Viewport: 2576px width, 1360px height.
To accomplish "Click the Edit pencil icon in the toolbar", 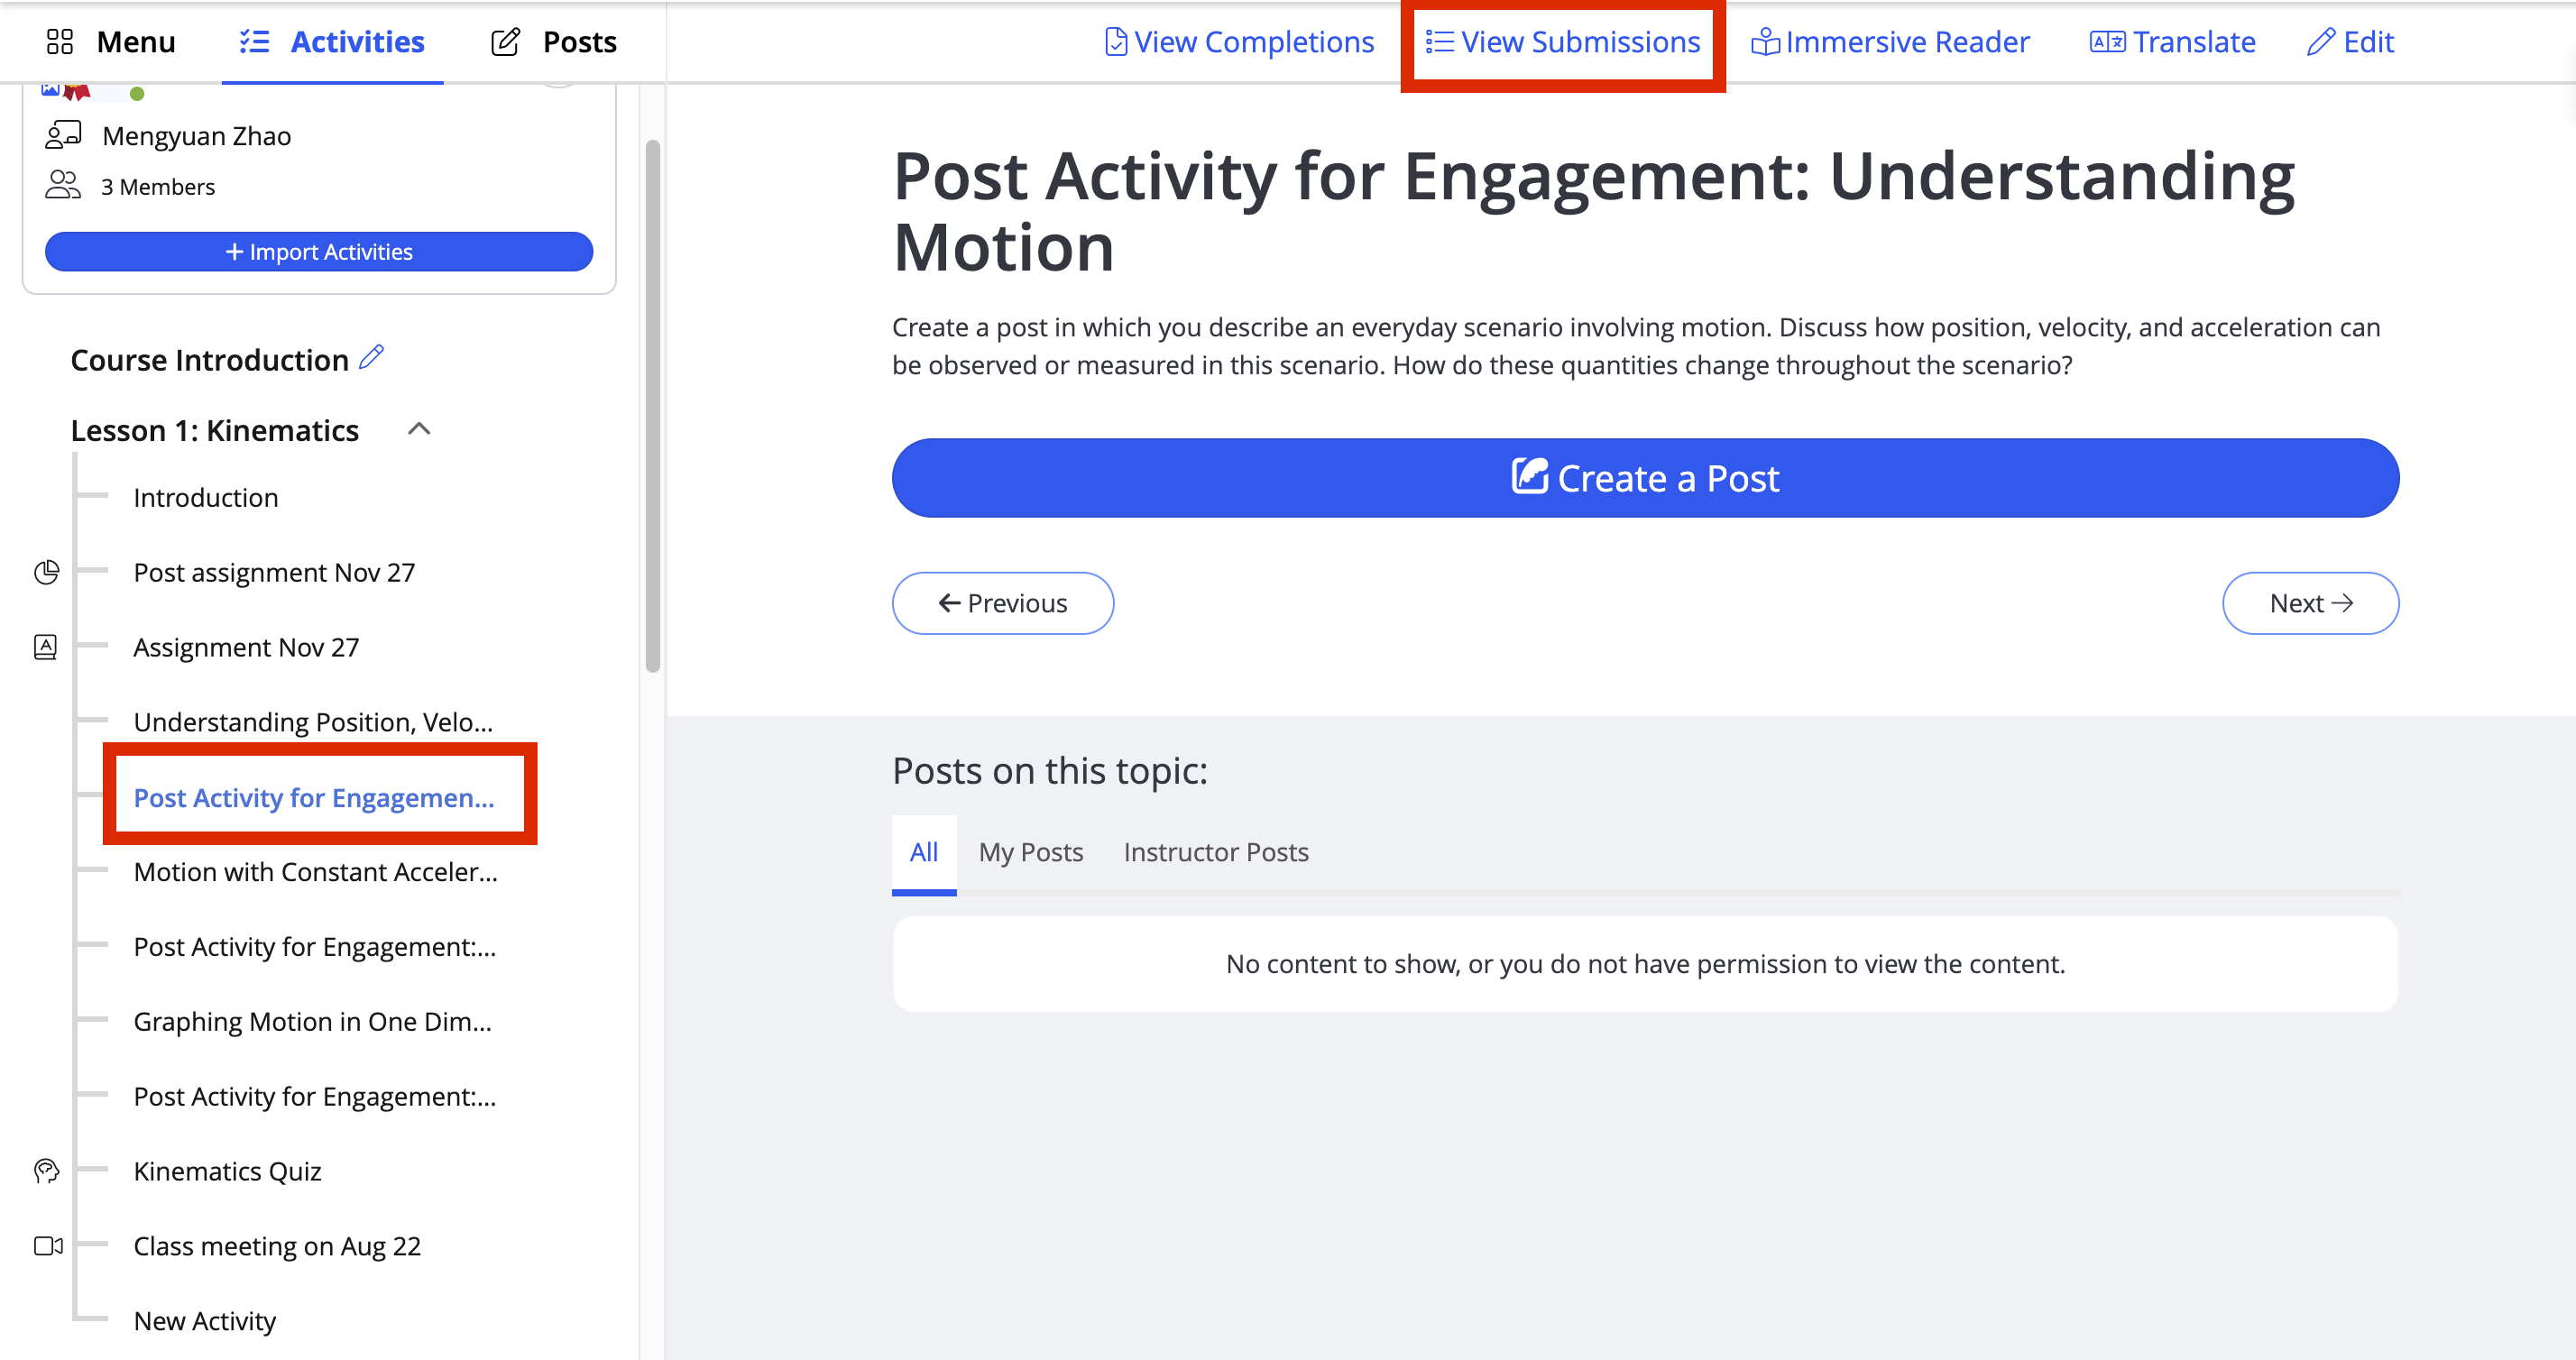I will [x=2320, y=42].
